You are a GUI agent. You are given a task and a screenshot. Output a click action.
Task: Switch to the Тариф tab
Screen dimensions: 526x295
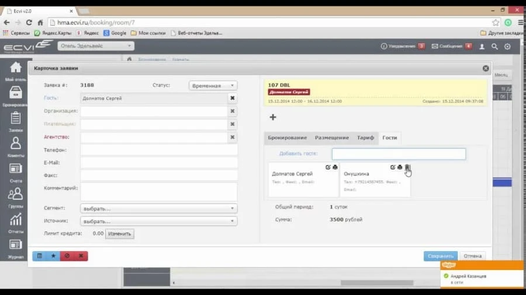[x=365, y=138]
